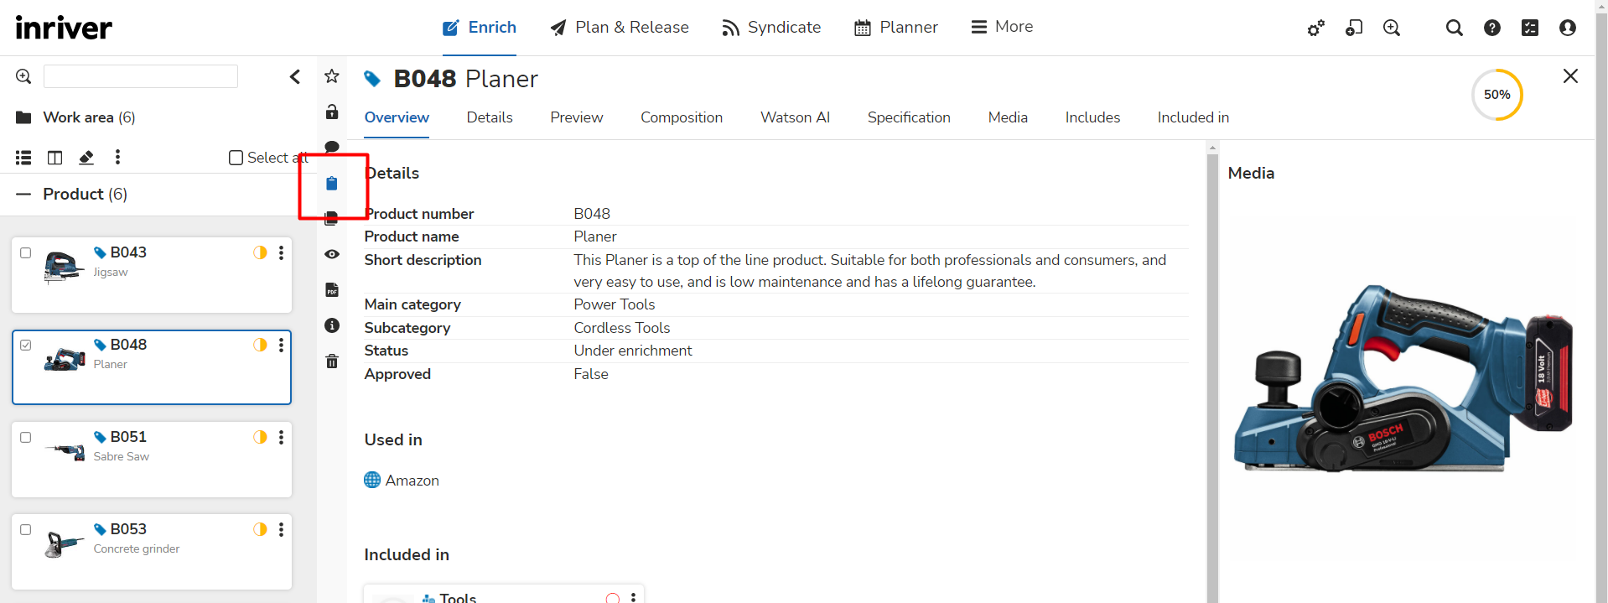Click the Work area folder icon

(x=23, y=117)
